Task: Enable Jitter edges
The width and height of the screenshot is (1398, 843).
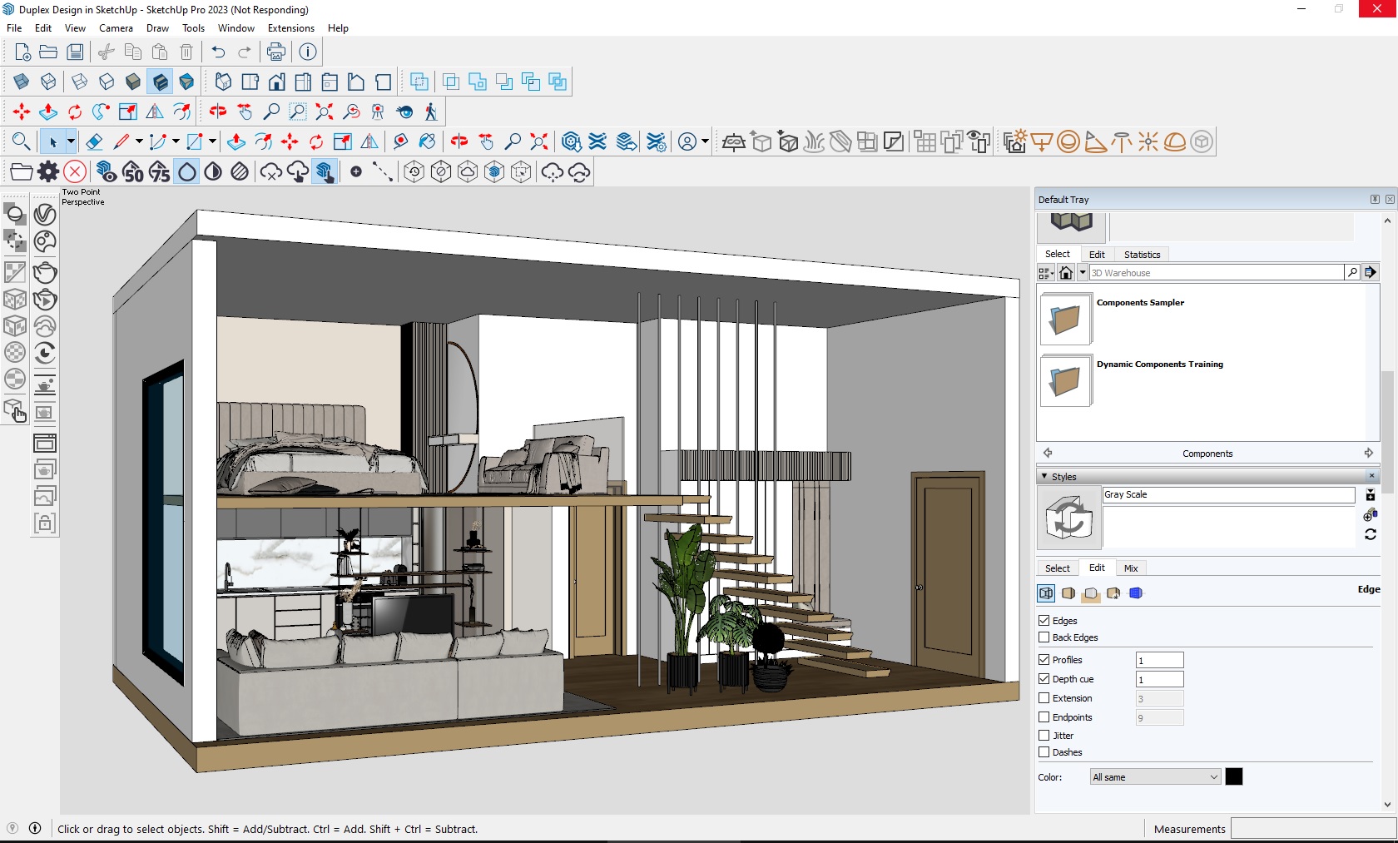Action: click(1044, 736)
